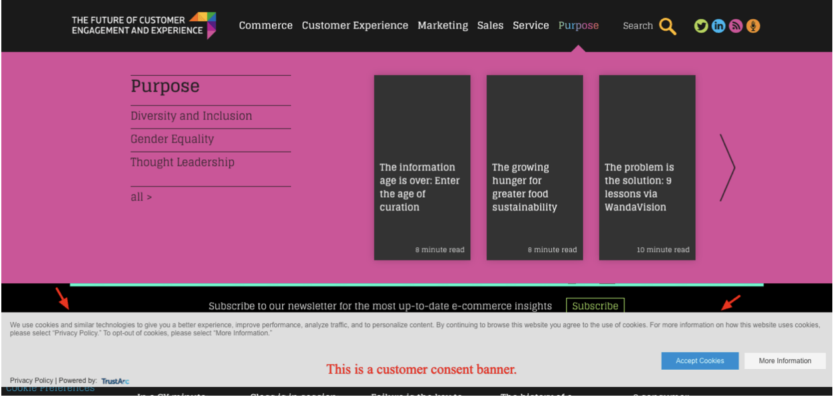Open the blue LinkedIn icon
The image size is (835, 397).
[718, 26]
